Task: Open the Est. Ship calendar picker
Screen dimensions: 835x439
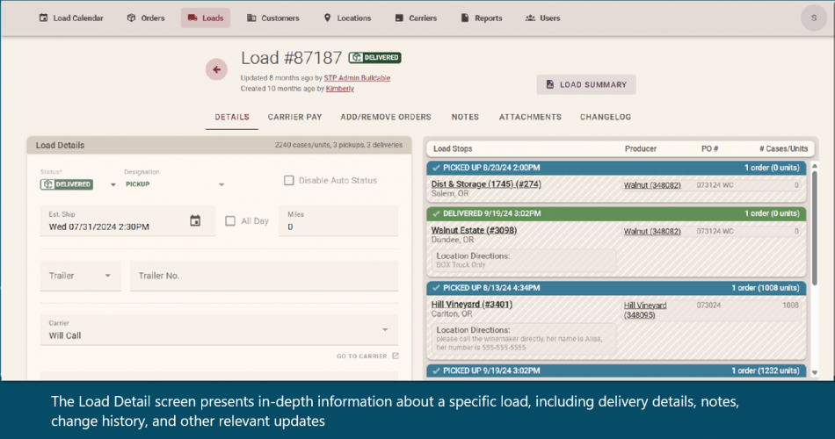Action: click(x=195, y=221)
